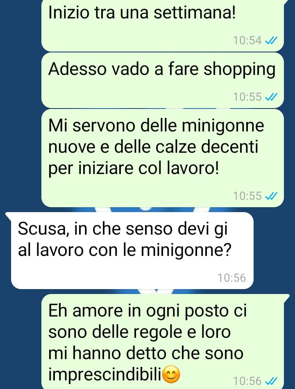Image resolution: width=295 pixels, height=389 pixels.
Task: Tap the blue double-check on 'Inizio tra una settimana!'
Action: 271,40
